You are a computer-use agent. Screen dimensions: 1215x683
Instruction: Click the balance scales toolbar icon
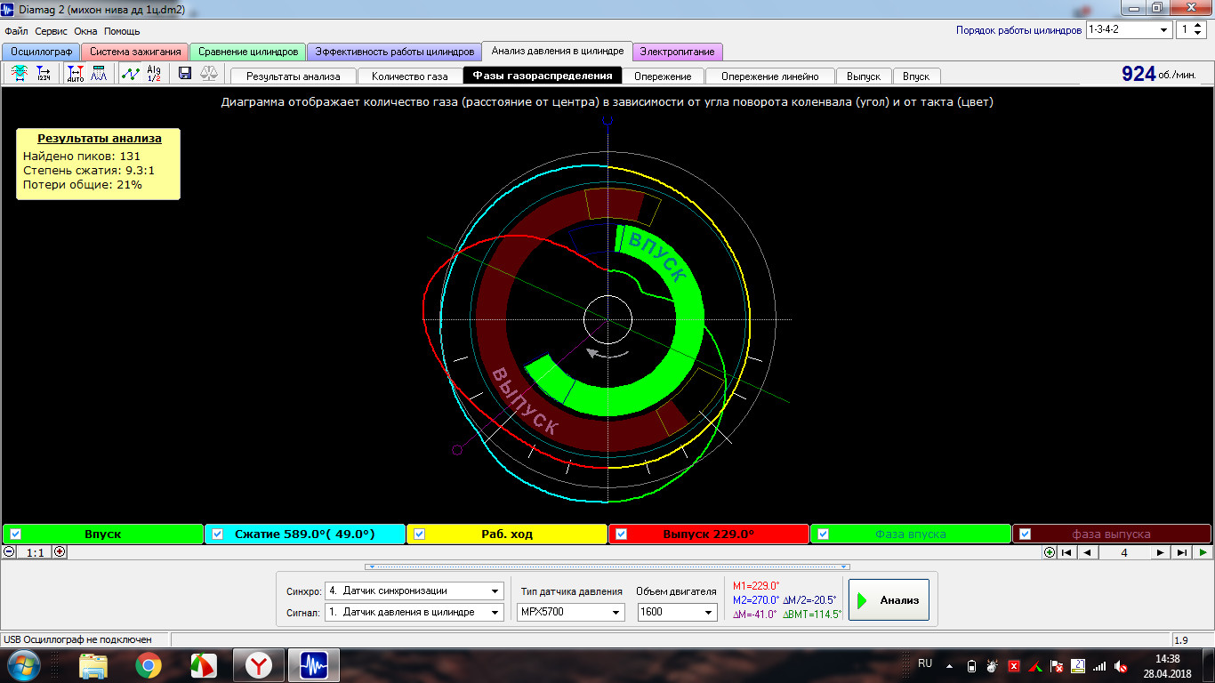click(209, 74)
